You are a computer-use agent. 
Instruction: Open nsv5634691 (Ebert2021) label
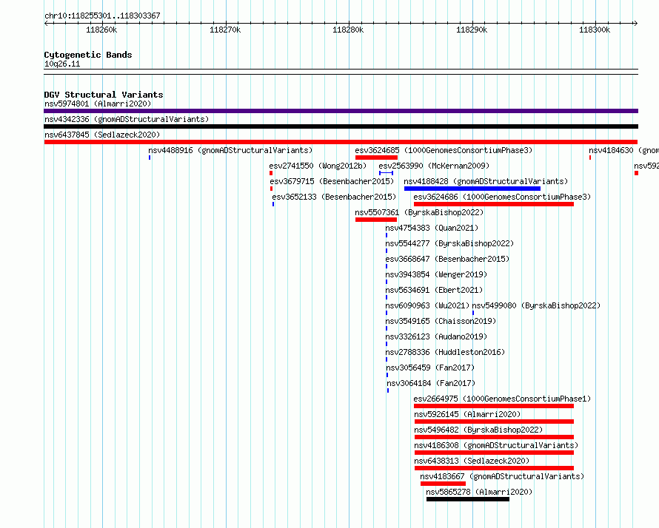[434, 290]
